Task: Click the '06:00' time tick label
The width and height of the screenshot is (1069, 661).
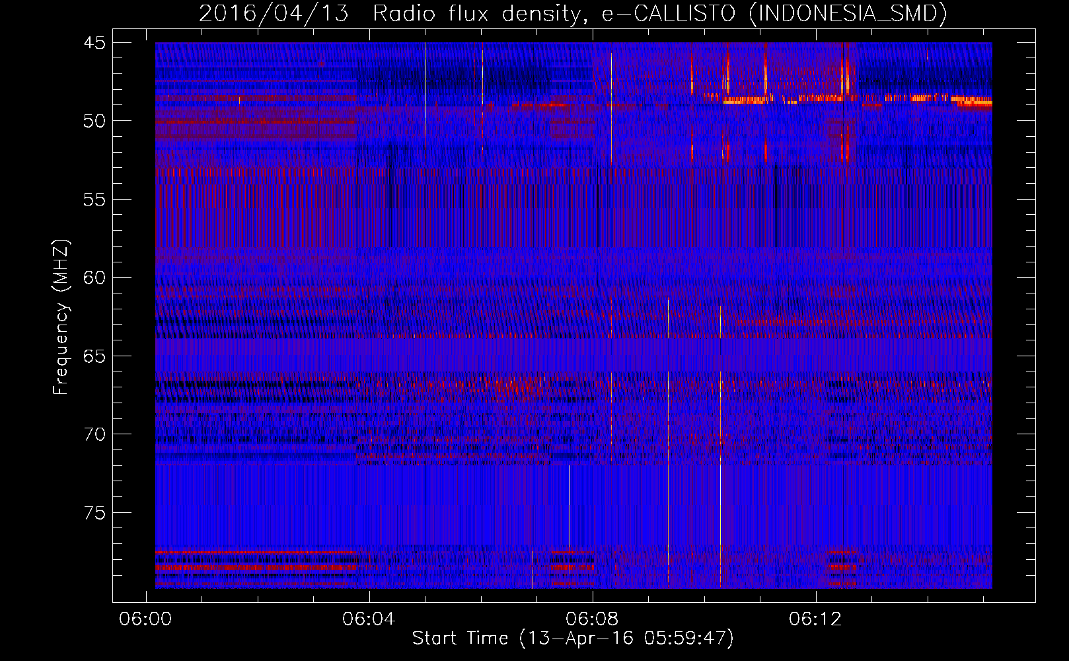Action: pyautogui.click(x=145, y=619)
